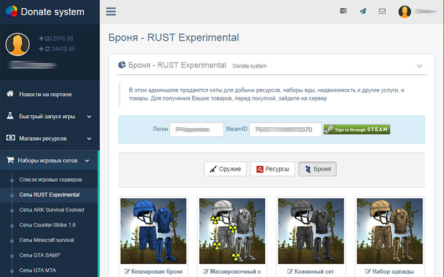
Task: Open Быстрый запуск игры menu item
Action: click(50, 116)
